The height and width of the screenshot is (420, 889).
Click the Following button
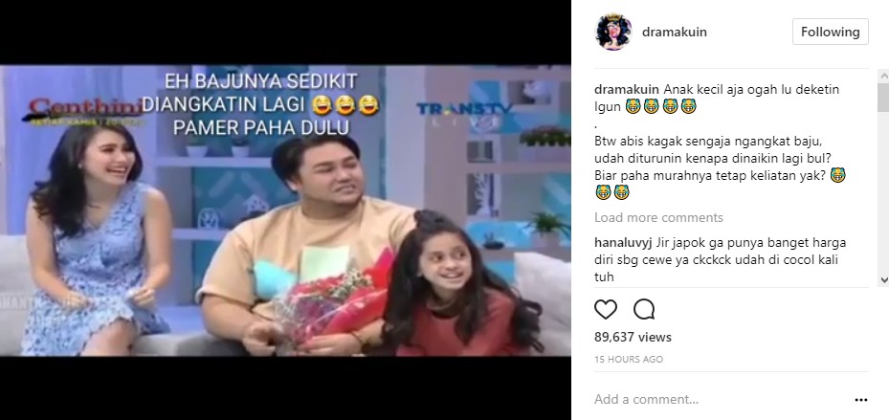click(x=830, y=32)
